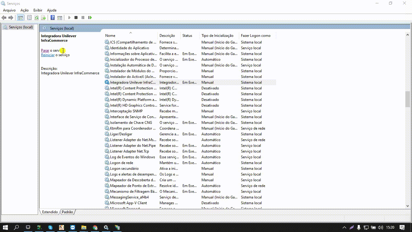Screen dimensions: 412x232
Task: Click gear icon beside Logs e alertas de desempen...
Action: (107, 174)
